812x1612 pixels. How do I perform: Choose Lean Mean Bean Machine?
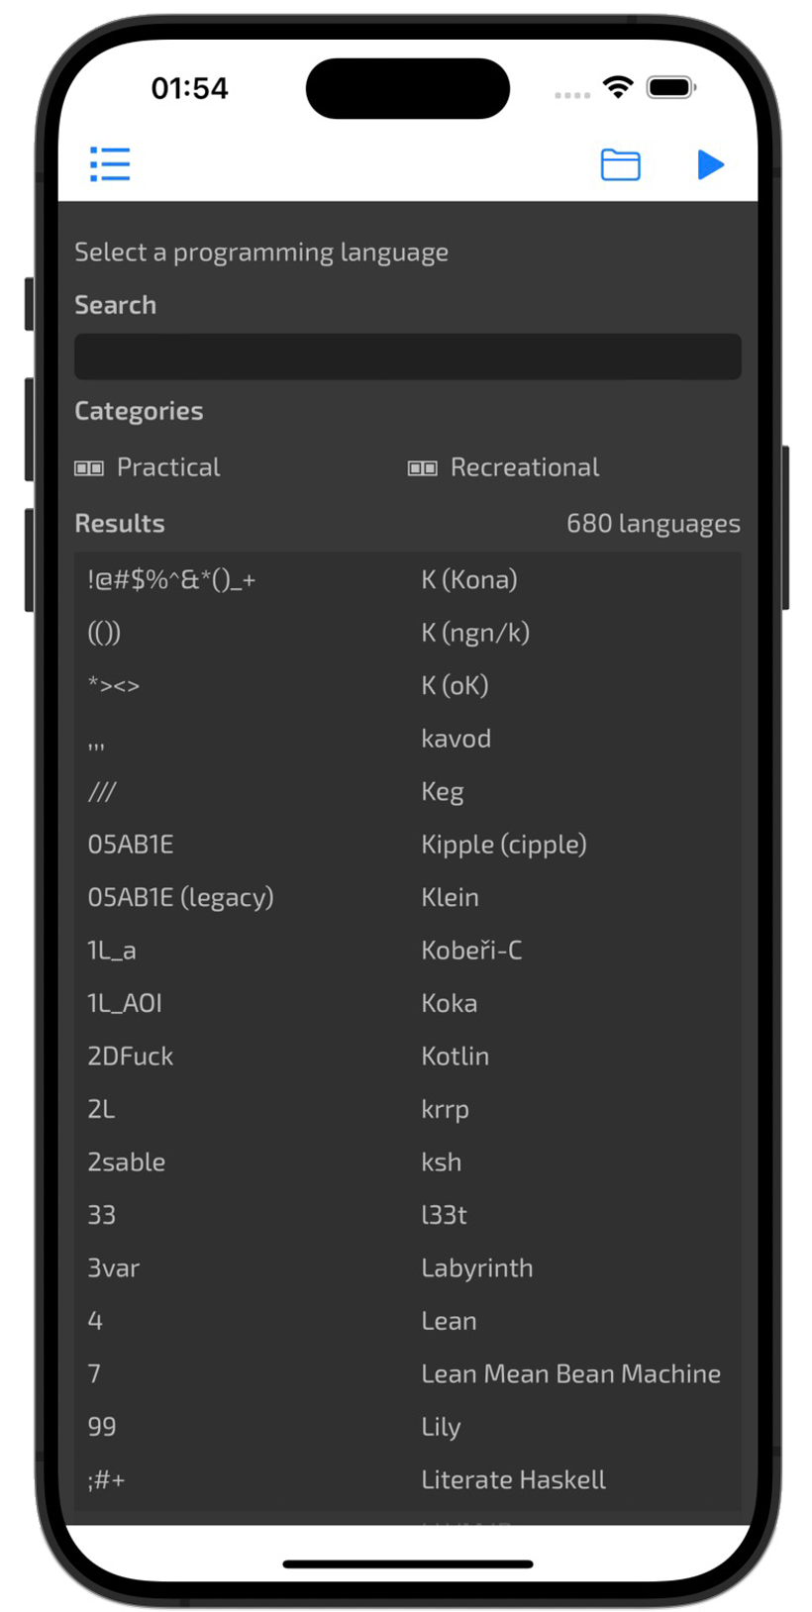[x=571, y=1373]
